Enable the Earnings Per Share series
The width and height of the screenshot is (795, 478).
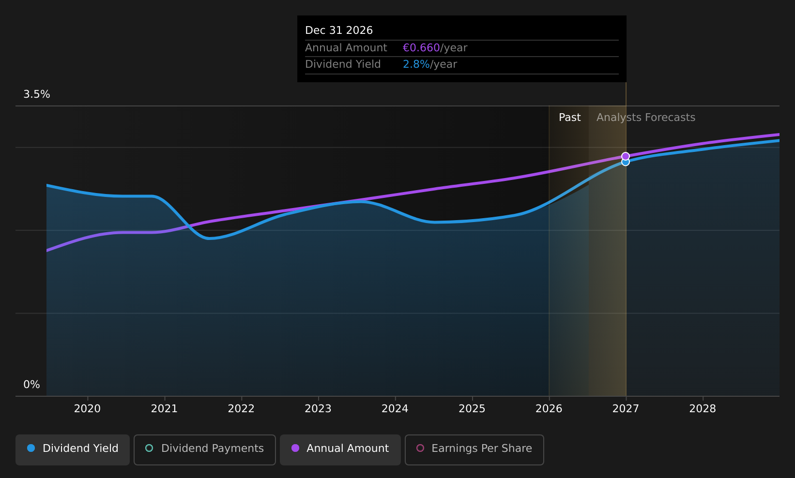(x=474, y=449)
